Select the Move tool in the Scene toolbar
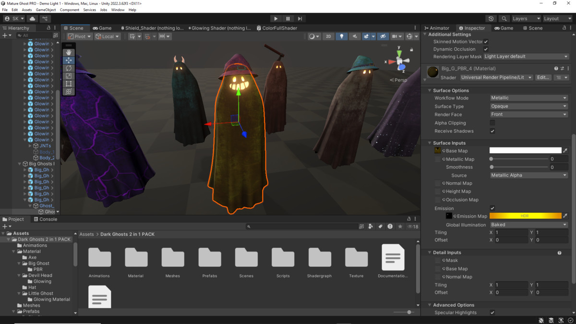Image resolution: width=576 pixels, height=324 pixels. click(x=69, y=60)
